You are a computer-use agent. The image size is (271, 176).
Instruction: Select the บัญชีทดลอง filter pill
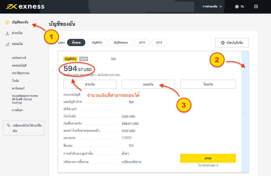pos(121,43)
